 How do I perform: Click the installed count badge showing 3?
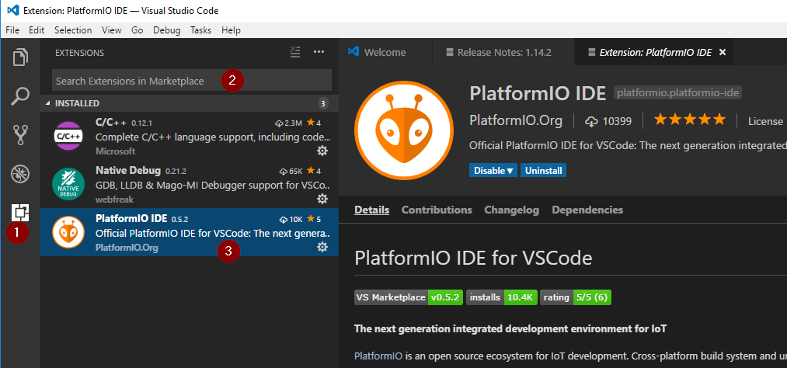click(x=323, y=104)
